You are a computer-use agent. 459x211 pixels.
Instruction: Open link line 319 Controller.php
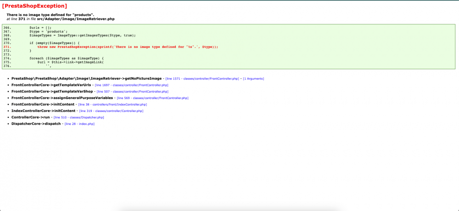pos(111,111)
